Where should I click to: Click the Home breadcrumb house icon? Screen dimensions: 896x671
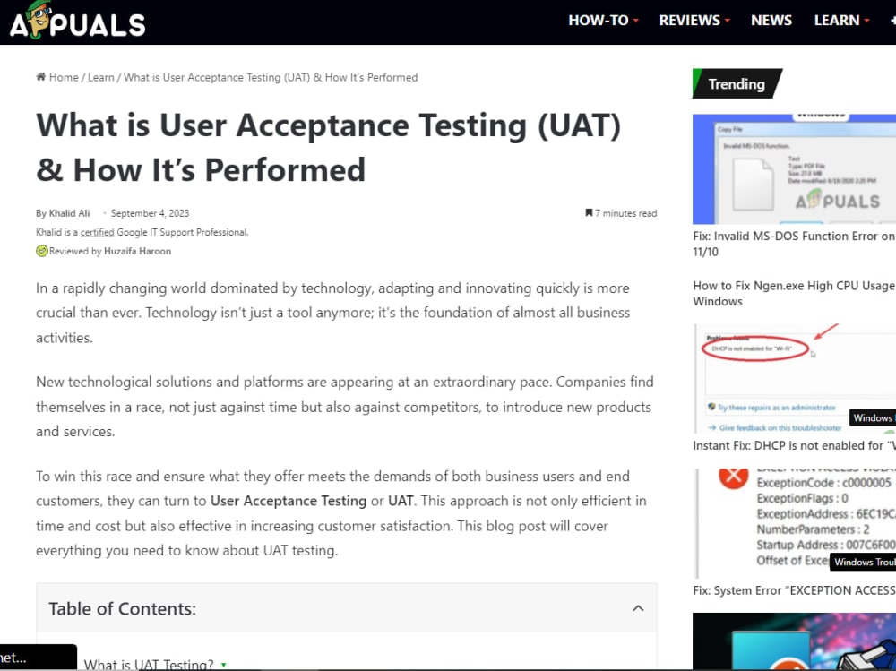[40, 76]
